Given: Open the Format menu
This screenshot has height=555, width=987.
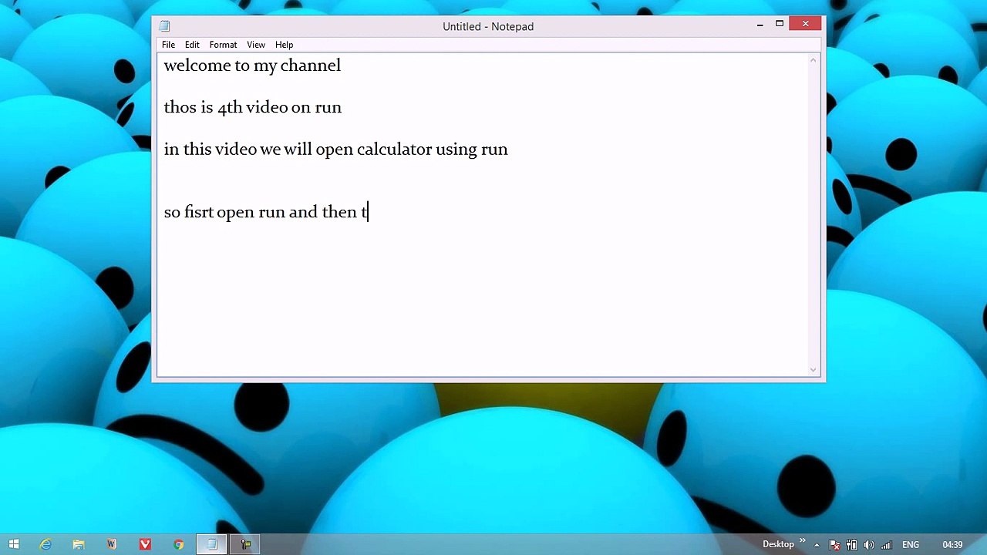Looking at the screenshot, I should 223,45.
